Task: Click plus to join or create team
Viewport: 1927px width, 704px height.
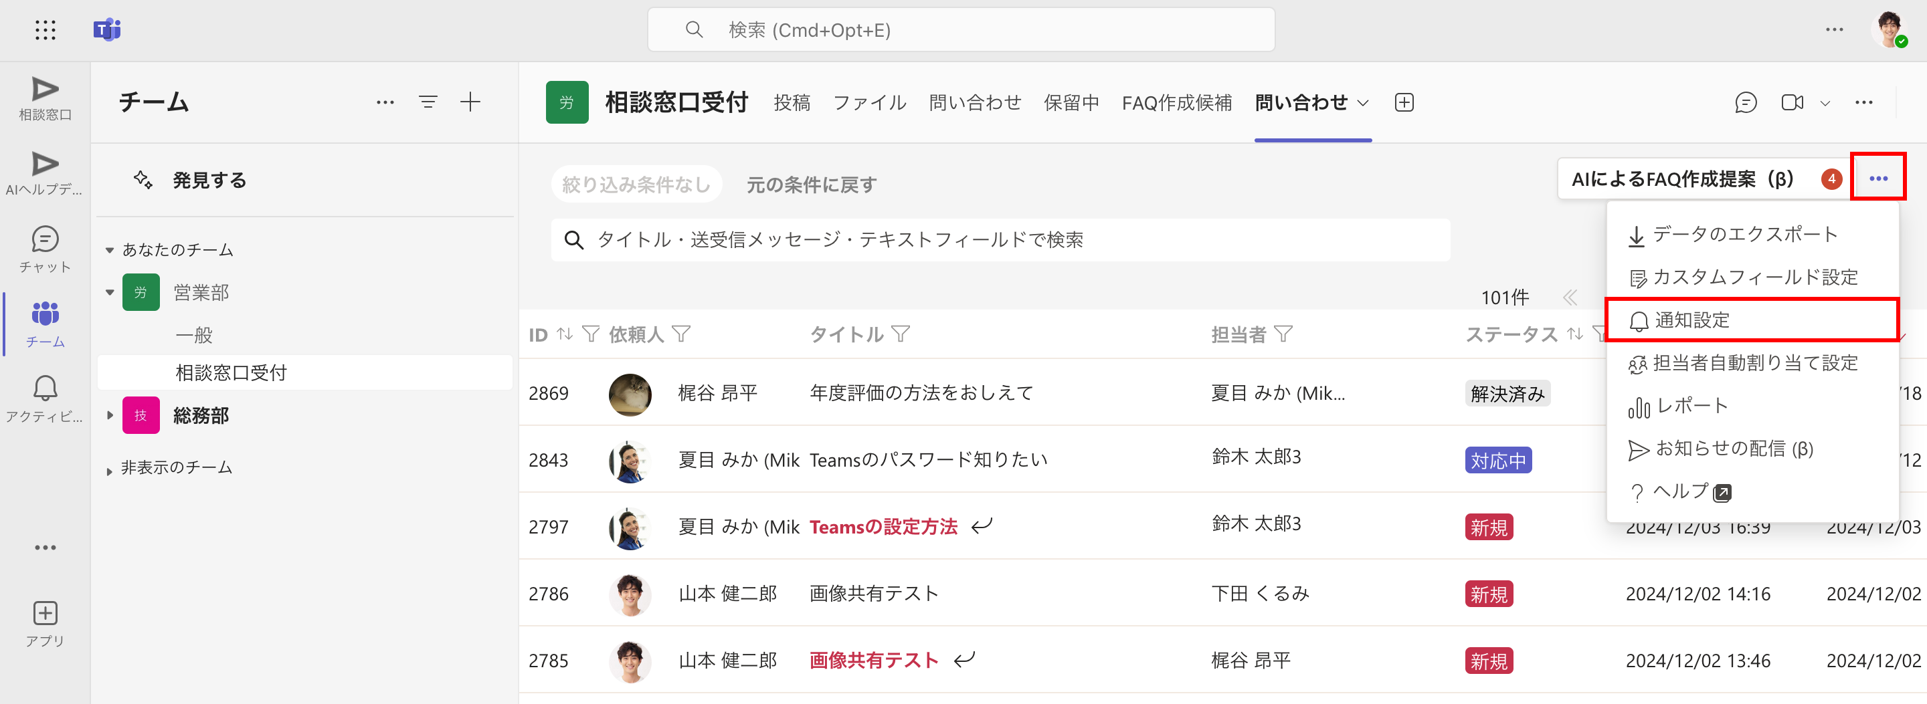Action: click(470, 102)
